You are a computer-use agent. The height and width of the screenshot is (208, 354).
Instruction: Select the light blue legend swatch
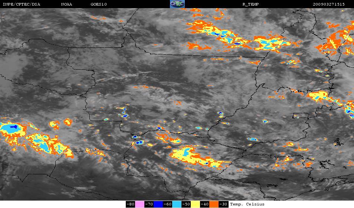[x=177, y=204]
